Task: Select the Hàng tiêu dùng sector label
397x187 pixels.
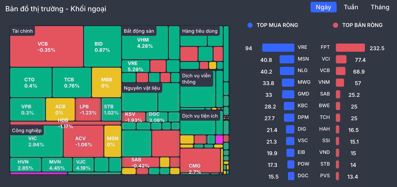Action: point(200,31)
